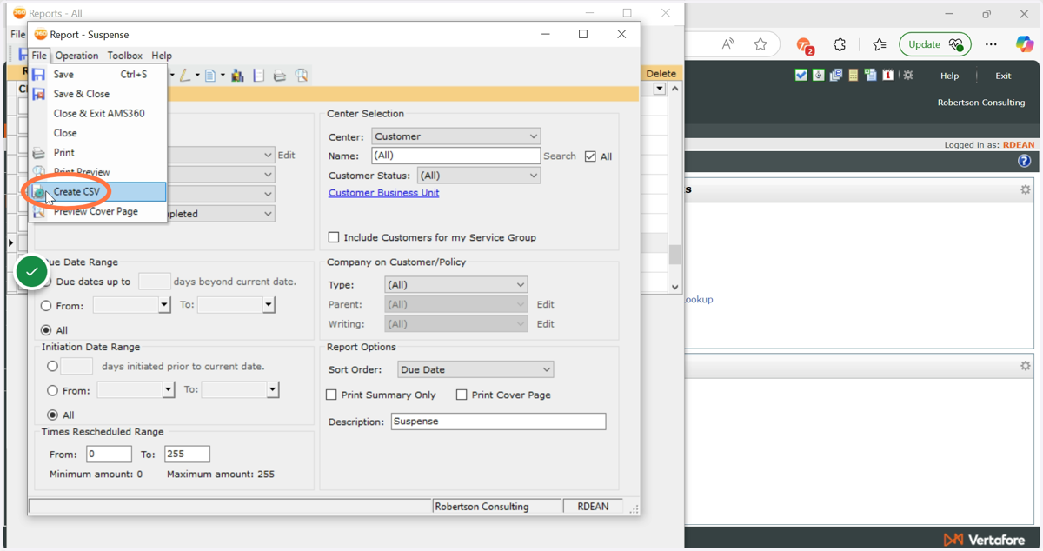1043x551 pixels.
Task: Click the gear icon in AMS360 header
Action: click(908, 76)
